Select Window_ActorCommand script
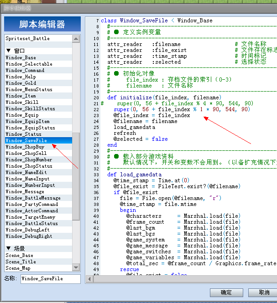The height and width of the screenshot is (303, 277). (x=38, y=211)
